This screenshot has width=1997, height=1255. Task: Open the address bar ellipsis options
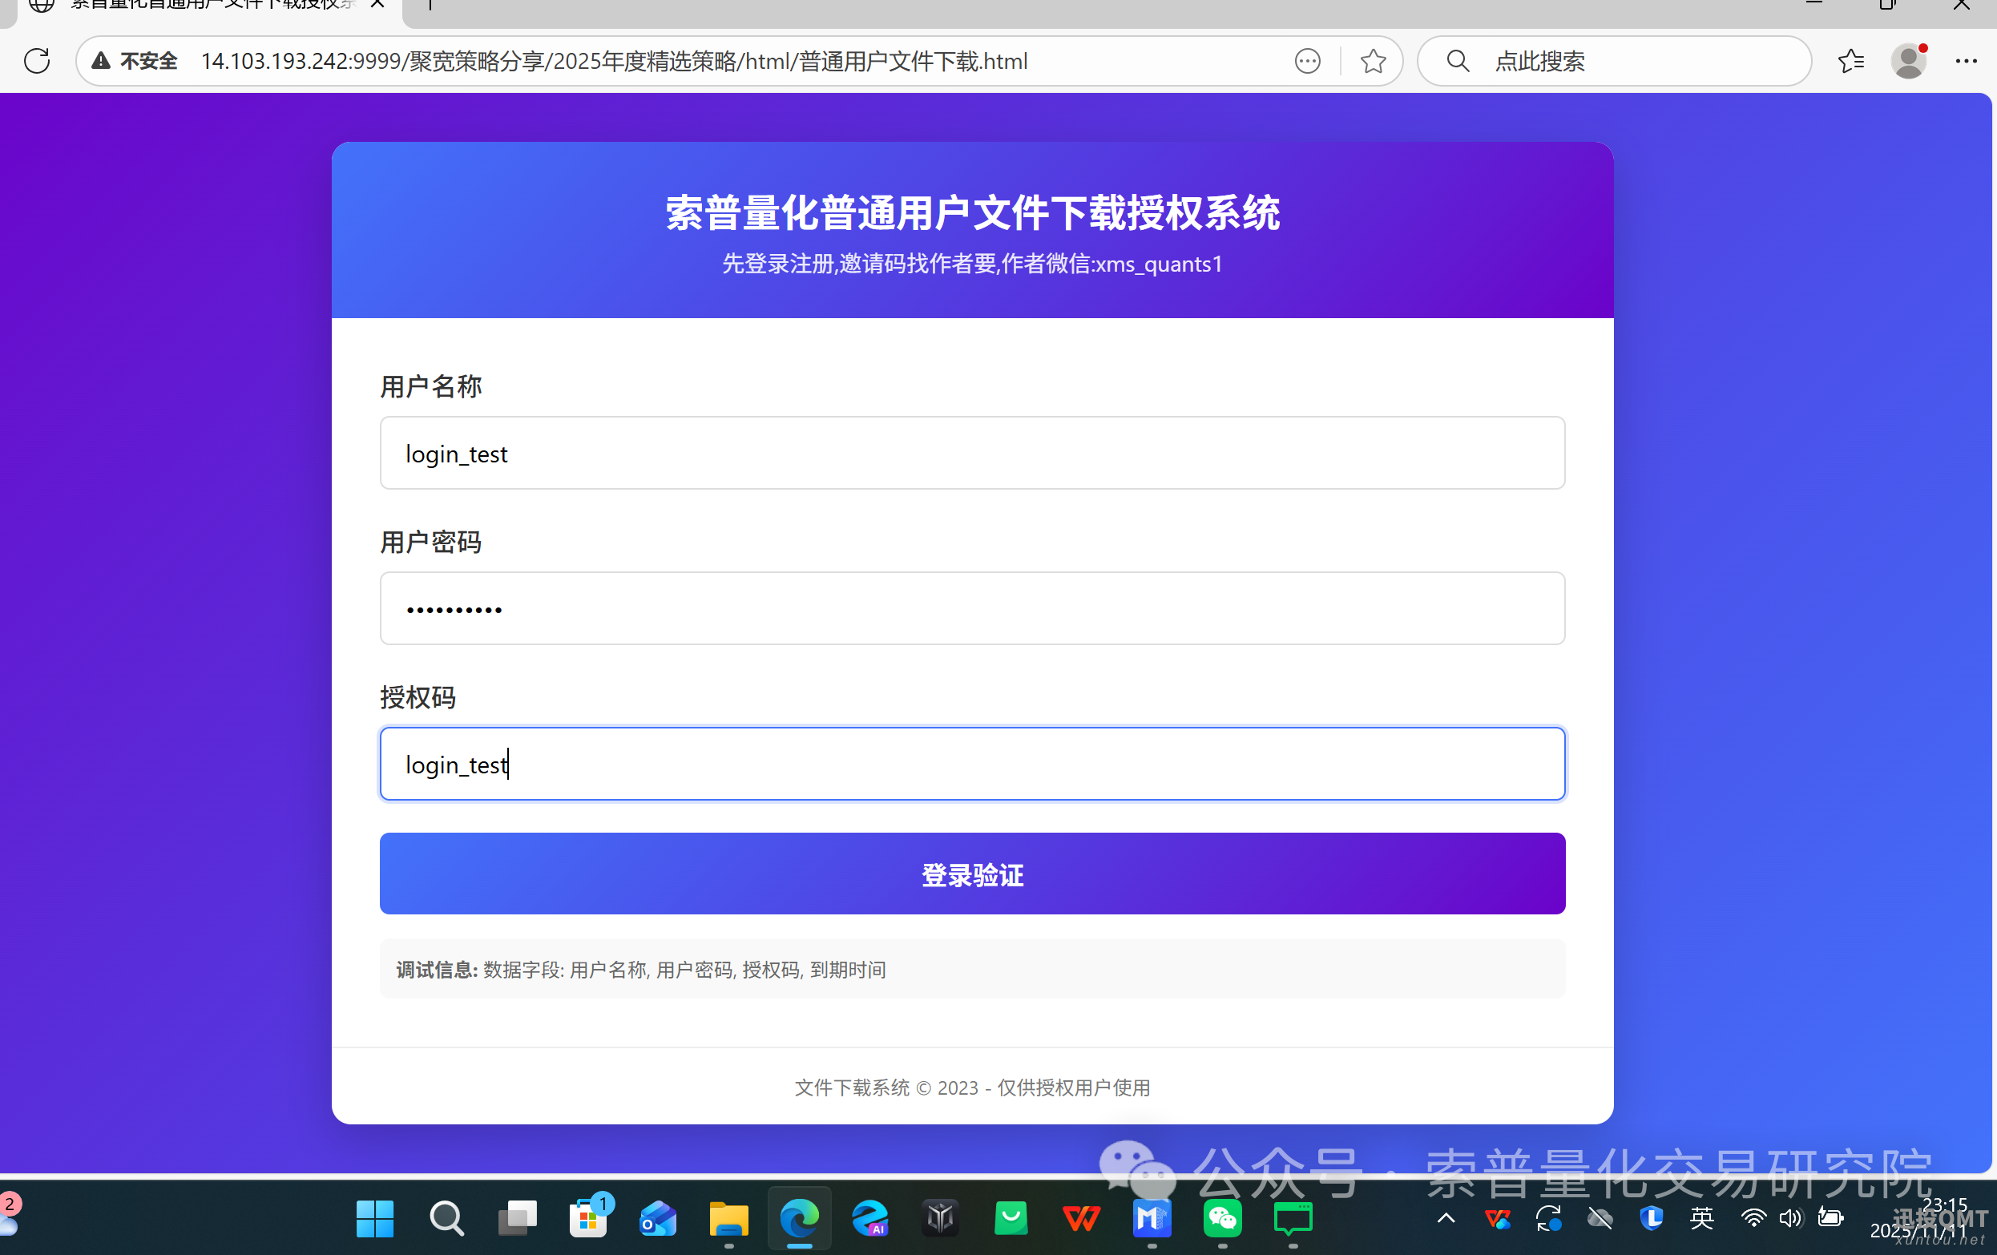click(x=1307, y=61)
